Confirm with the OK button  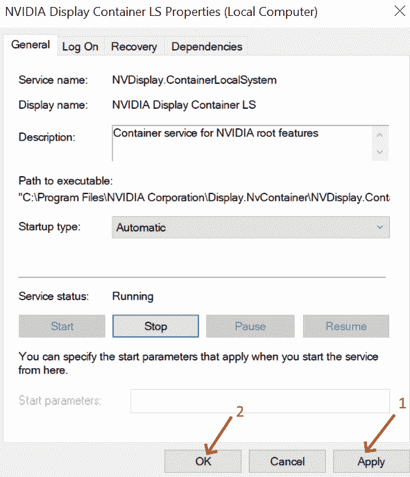pos(203,461)
